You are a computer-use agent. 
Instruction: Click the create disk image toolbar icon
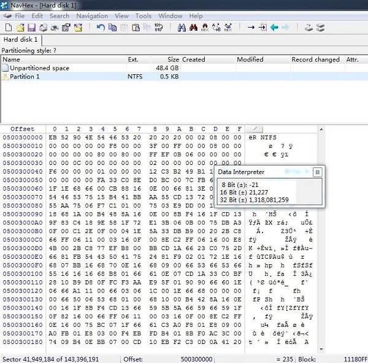[43, 28]
